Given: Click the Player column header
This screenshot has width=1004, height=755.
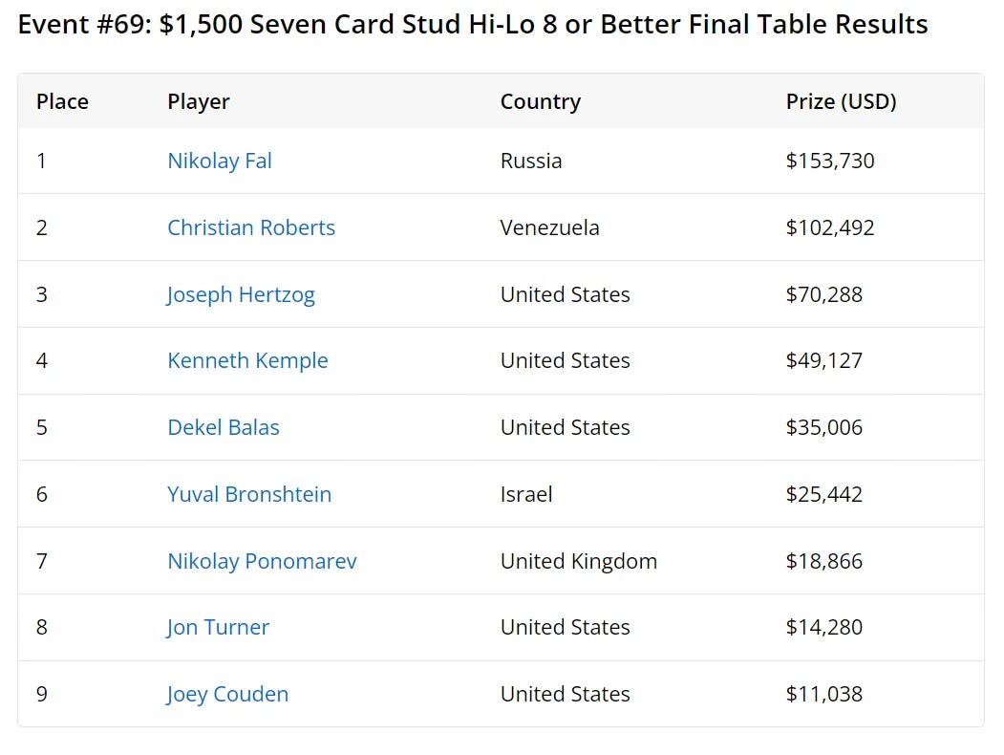Looking at the screenshot, I should pos(199,101).
